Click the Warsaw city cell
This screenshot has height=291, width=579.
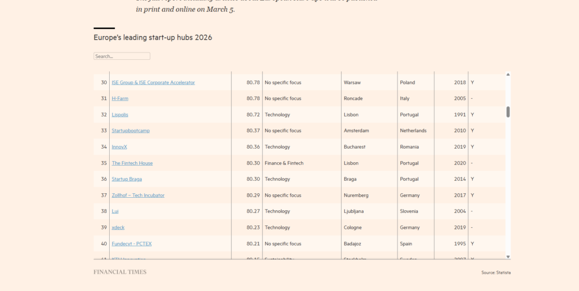pos(352,82)
